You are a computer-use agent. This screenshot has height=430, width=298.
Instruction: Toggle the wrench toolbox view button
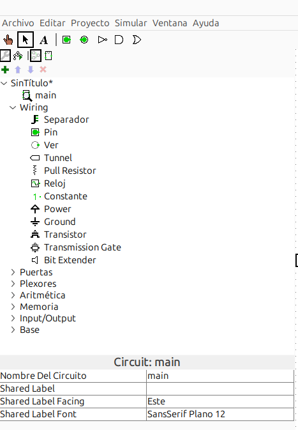(5, 56)
